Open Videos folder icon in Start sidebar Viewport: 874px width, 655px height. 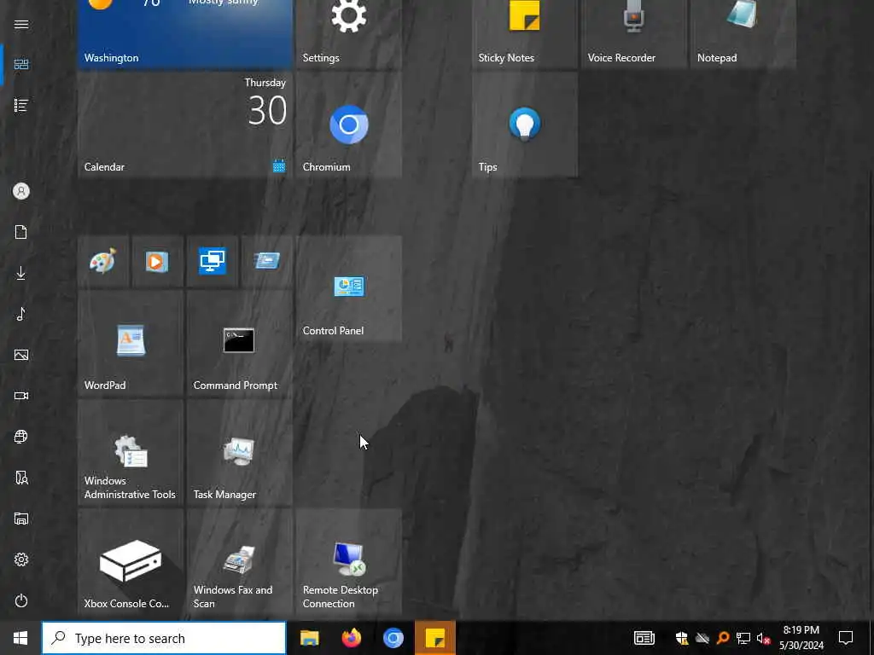tap(21, 396)
